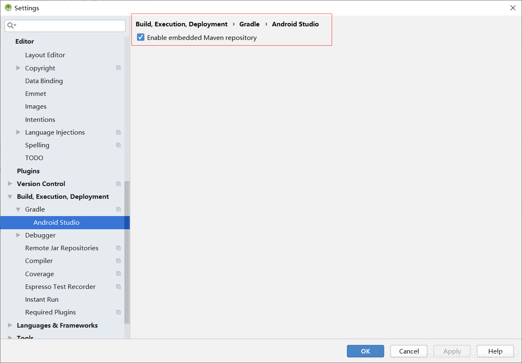Click project-level icon next to Espresso Test Recorder
The width and height of the screenshot is (522, 363).
(119, 286)
